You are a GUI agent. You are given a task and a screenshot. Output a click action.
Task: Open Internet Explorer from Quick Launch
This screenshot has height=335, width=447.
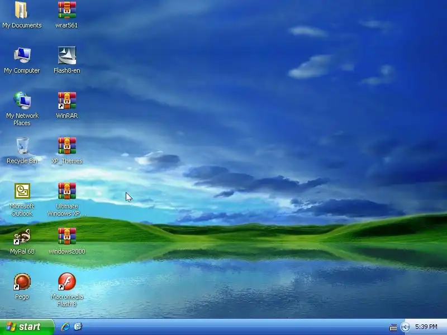(x=65, y=327)
